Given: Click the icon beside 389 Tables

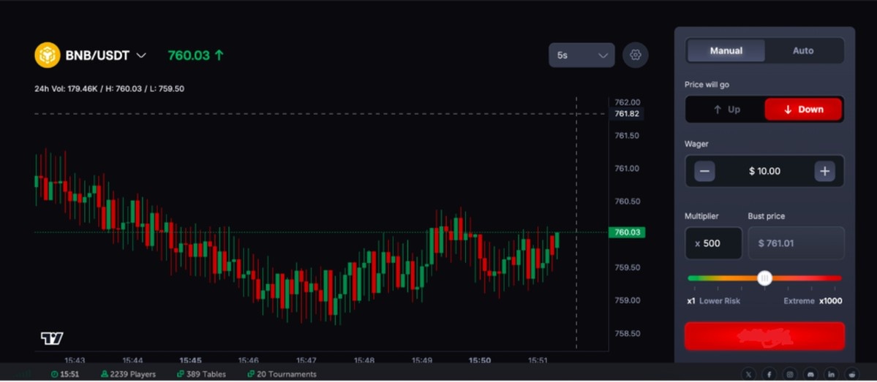Looking at the screenshot, I should pyautogui.click(x=180, y=374).
